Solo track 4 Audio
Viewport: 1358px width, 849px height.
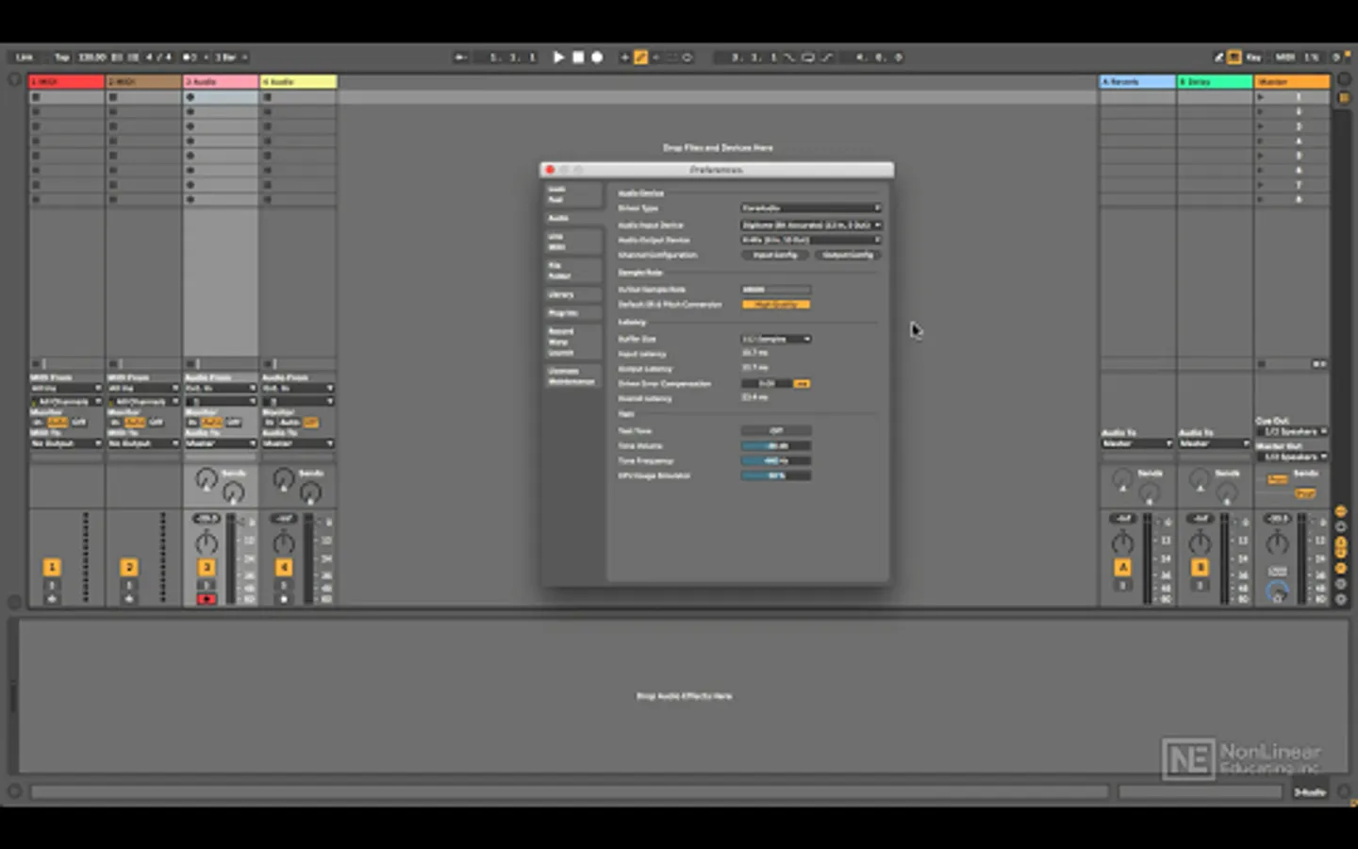[284, 586]
